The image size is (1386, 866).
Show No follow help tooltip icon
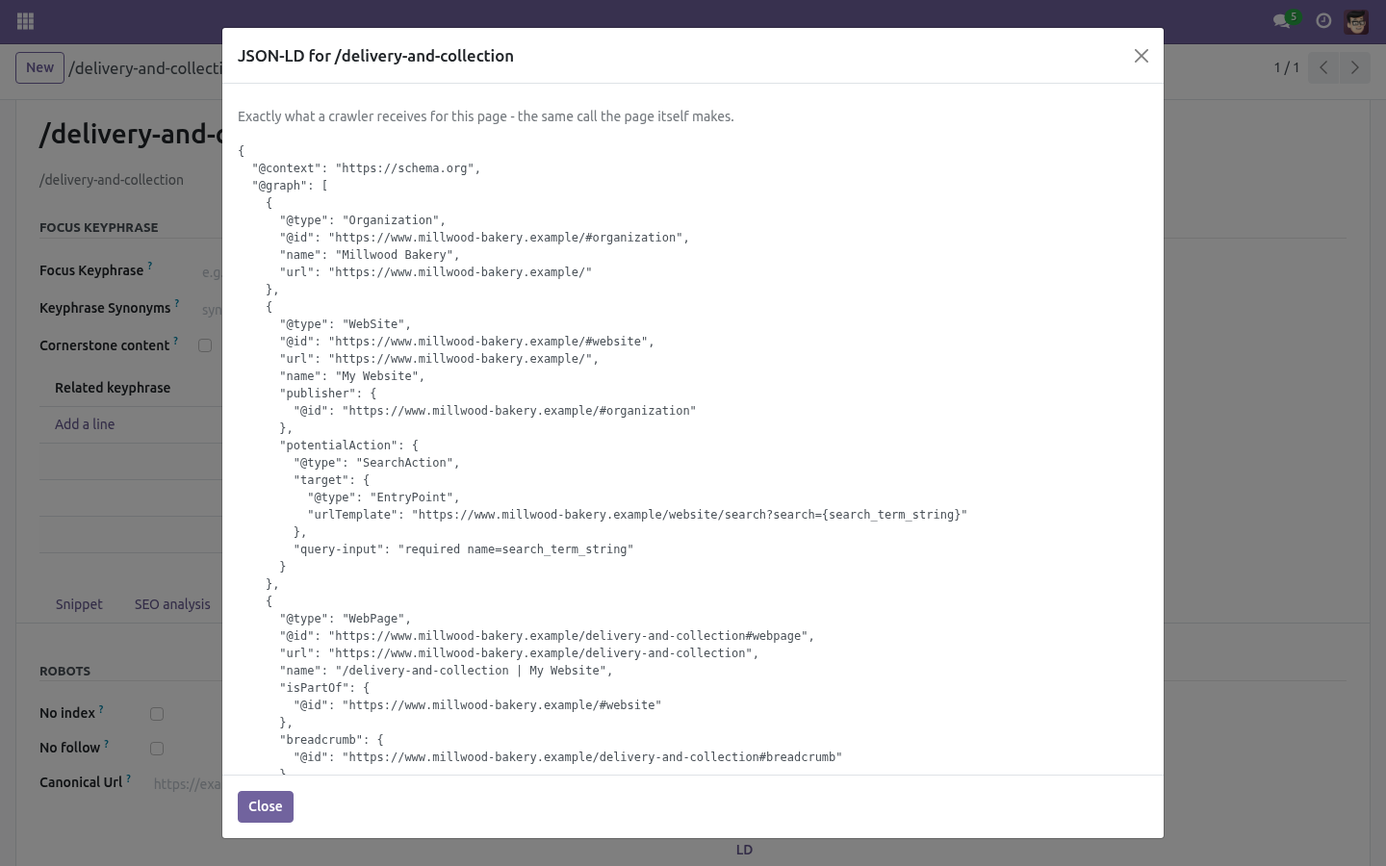107,744
